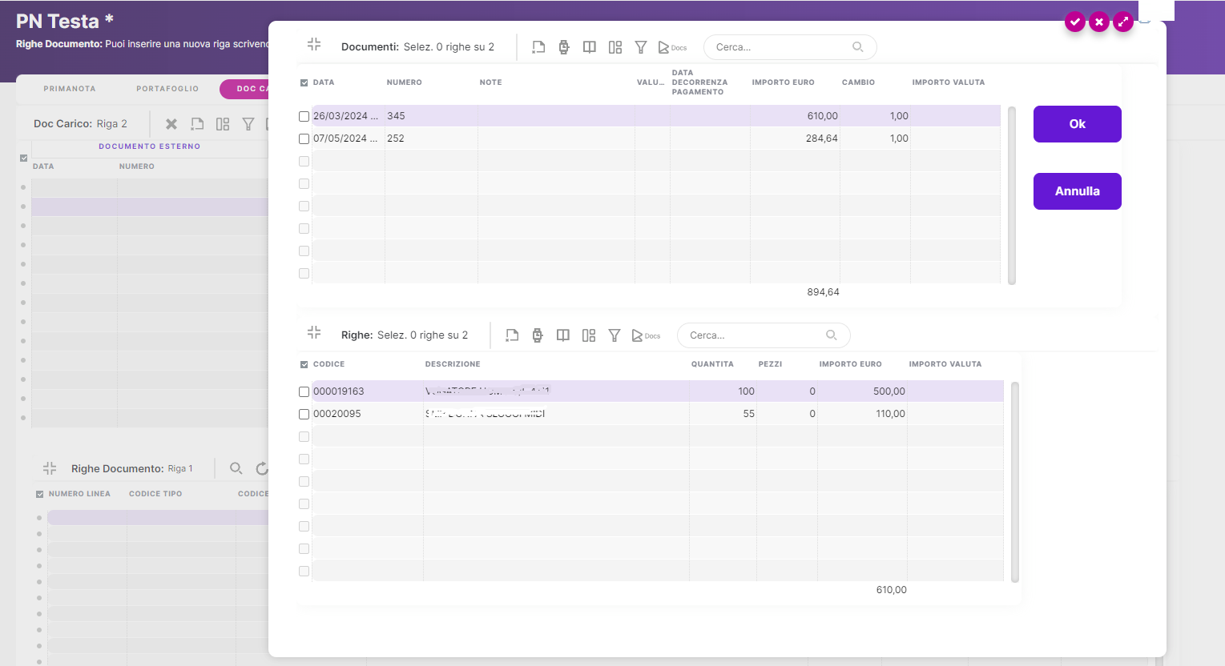Screen dimensions: 1225x666
Task: Click the export file icon in the Doc Carico toolbar
Action: (197, 124)
